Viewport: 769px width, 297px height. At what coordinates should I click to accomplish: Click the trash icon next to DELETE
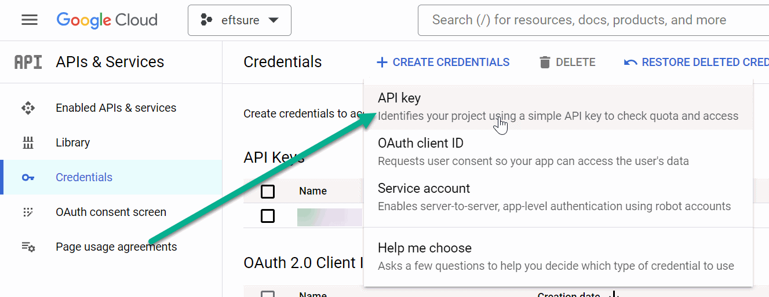544,62
